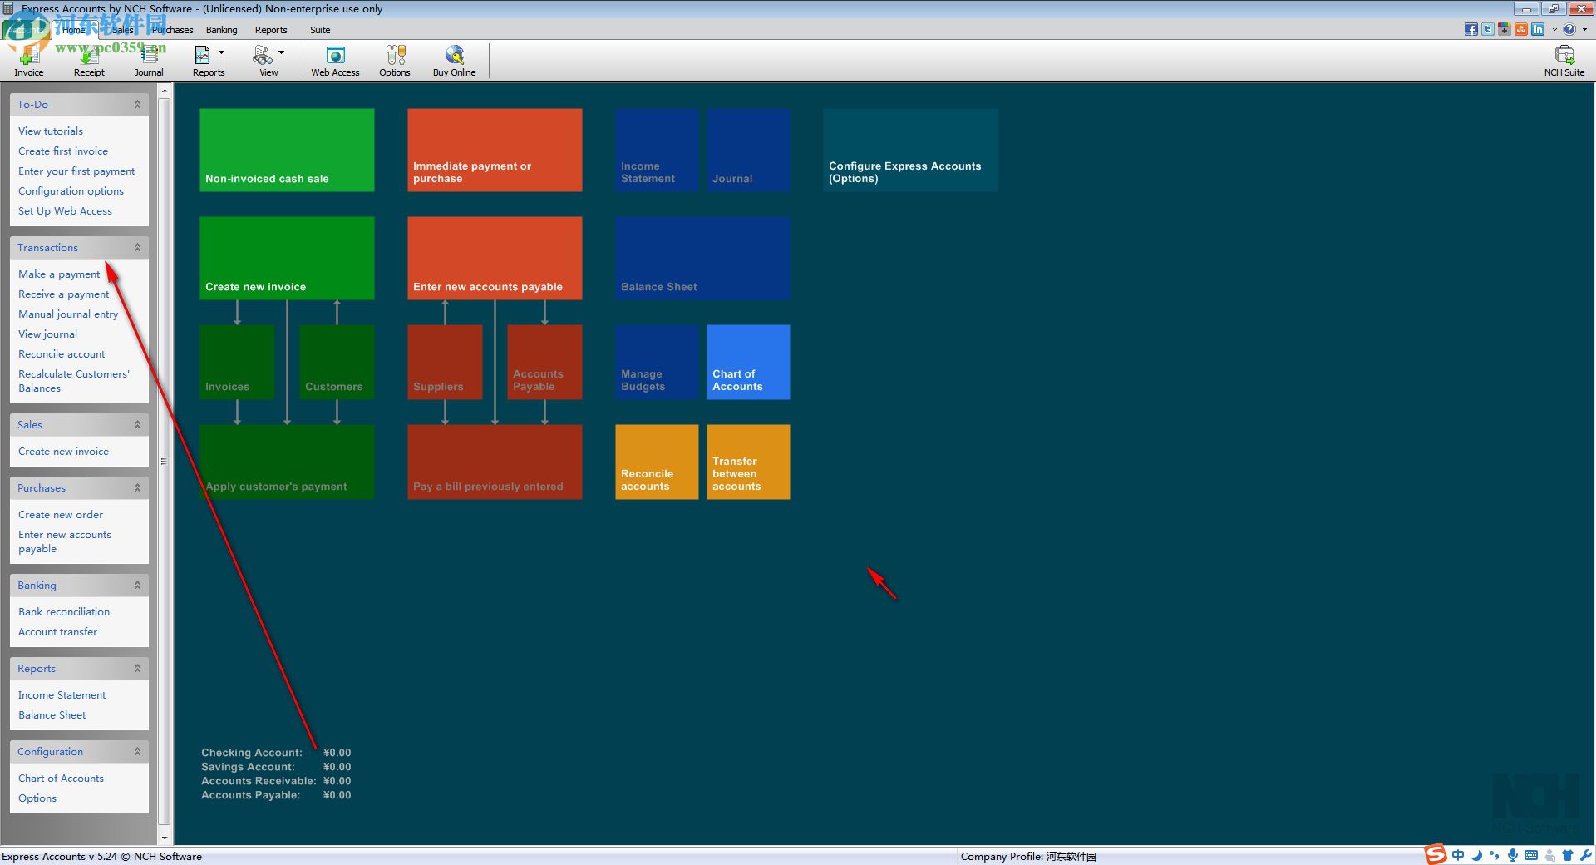Click the View binoculars icon

point(263,56)
